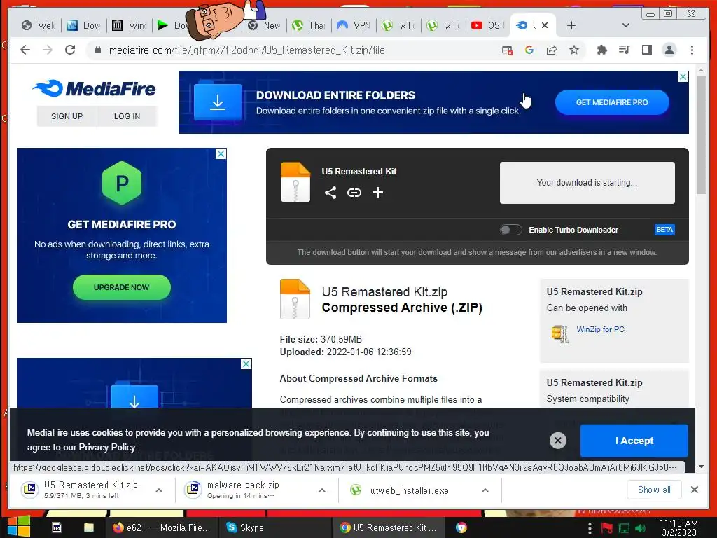Viewport: 717px width, 538px height.
Task: Click the blocked pop-up icon in address bar
Action: click(507, 50)
